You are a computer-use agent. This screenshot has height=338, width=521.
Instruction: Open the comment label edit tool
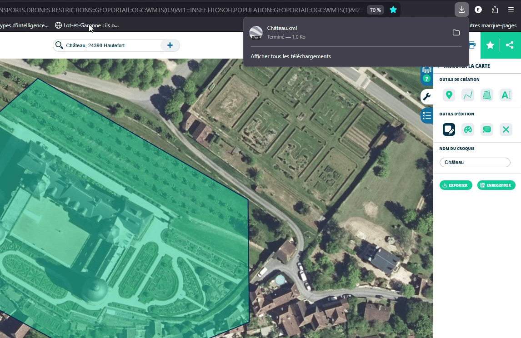(487, 129)
